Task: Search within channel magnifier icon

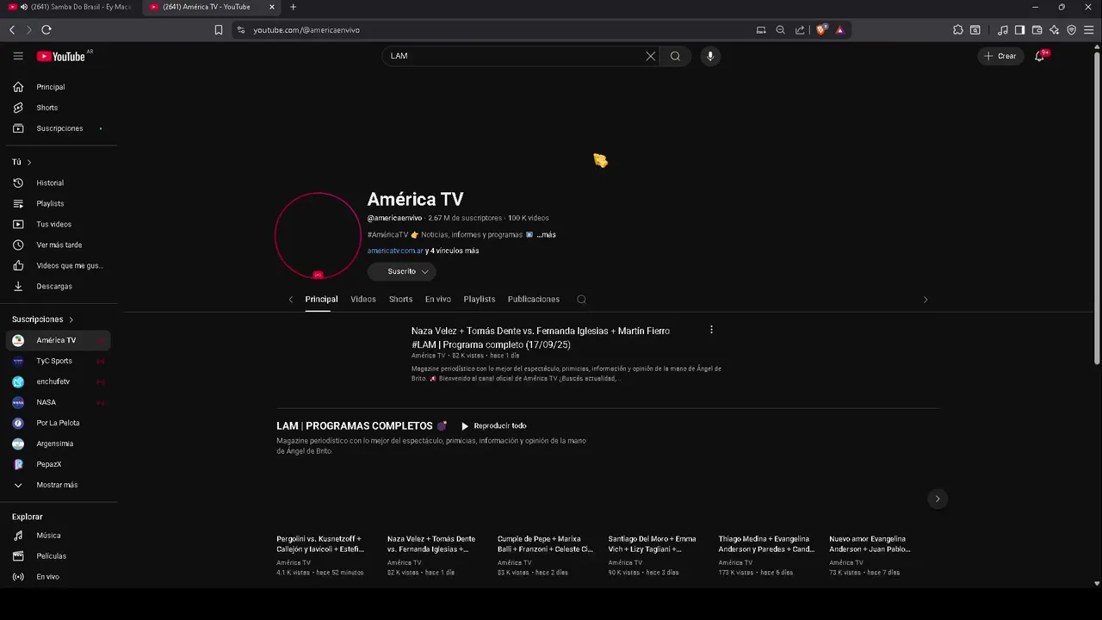Action: click(x=581, y=300)
